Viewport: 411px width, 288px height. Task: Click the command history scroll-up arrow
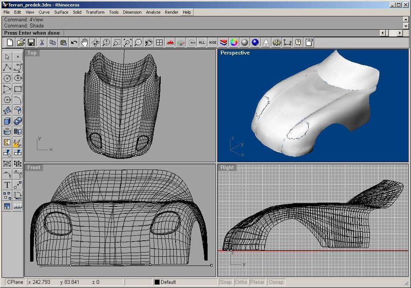pos(405,19)
